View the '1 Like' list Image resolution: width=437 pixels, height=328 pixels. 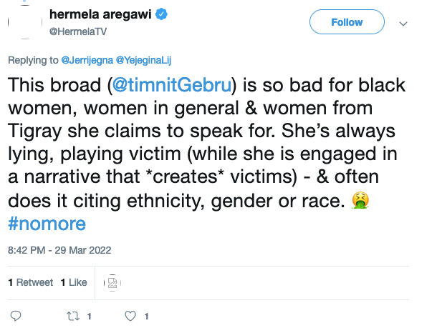(74, 282)
